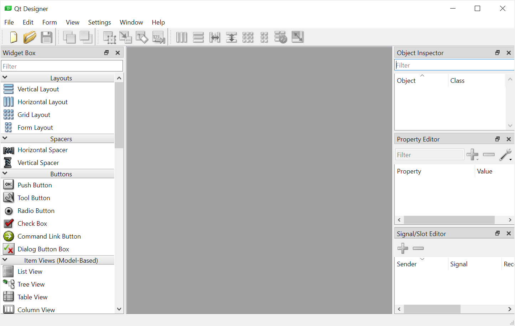Add a connection in Signal/Slot Editor
The height and width of the screenshot is (326, 515).
tap(403, 248)
